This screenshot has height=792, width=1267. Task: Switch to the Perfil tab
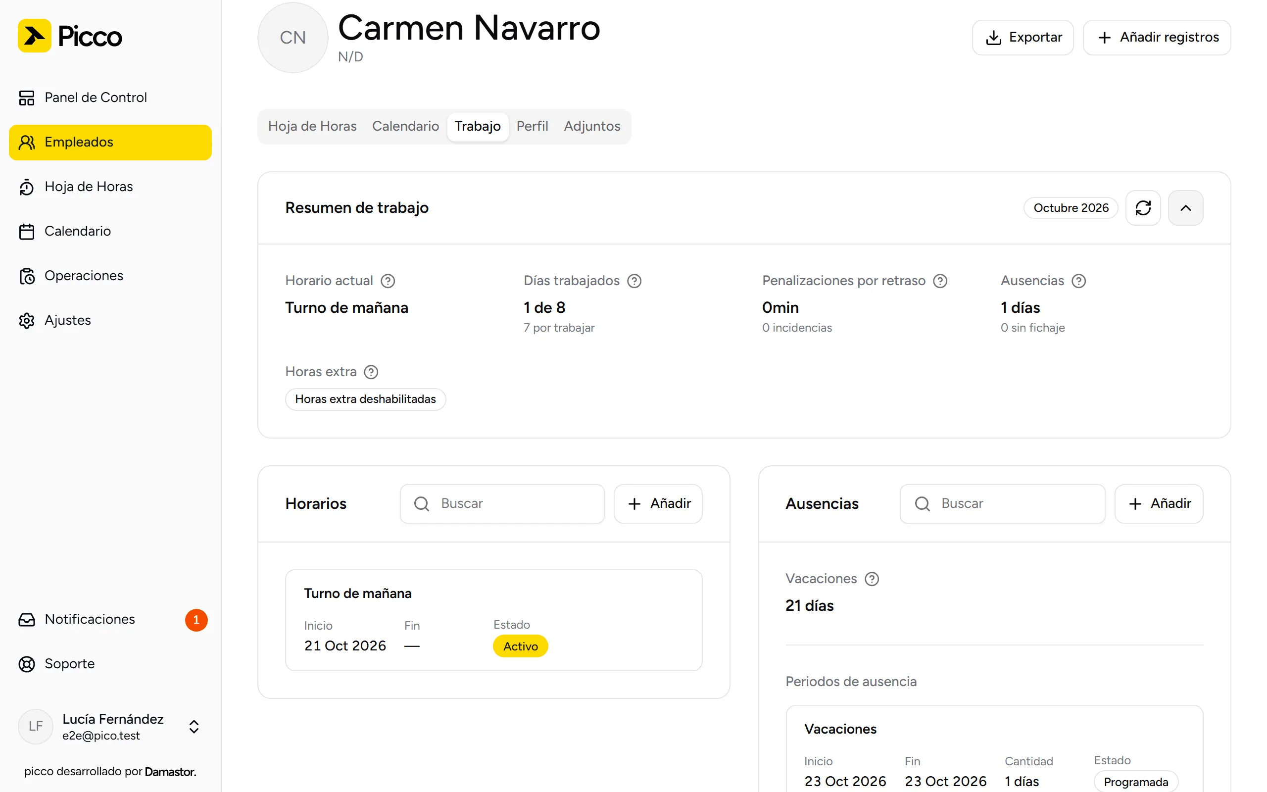[532, 126]
